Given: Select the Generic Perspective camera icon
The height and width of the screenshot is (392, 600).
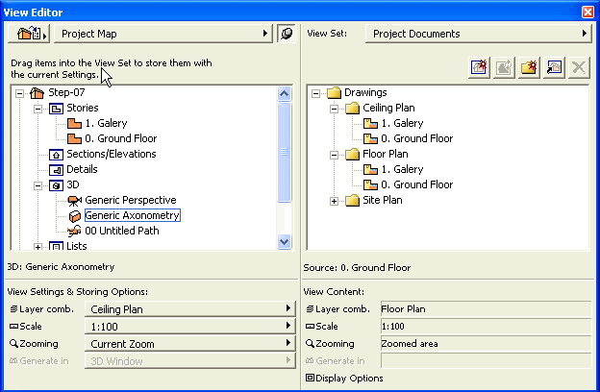Looking at the screenshot, I should [x=74, y=200].
